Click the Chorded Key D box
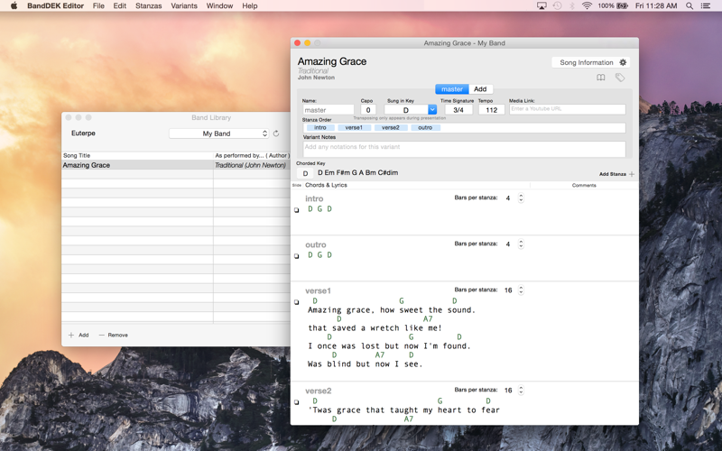722x451 pixels. click(305, 173)
